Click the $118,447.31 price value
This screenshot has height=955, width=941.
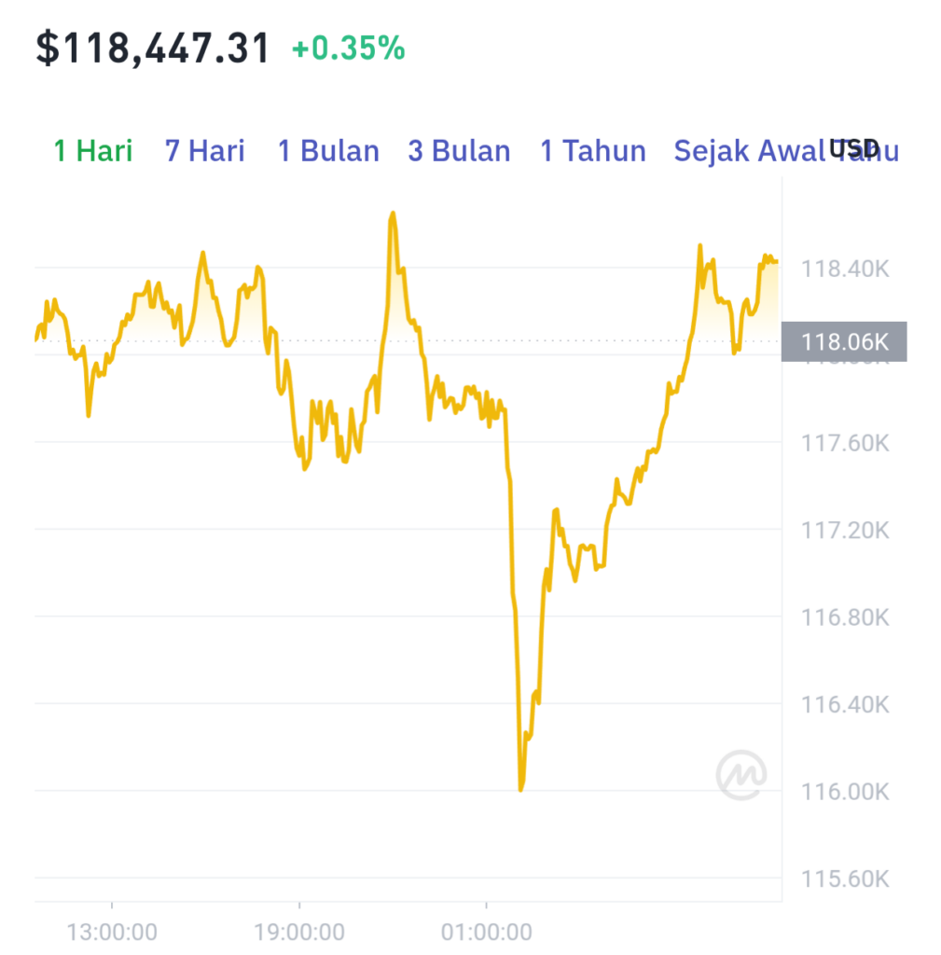point(152,48)
